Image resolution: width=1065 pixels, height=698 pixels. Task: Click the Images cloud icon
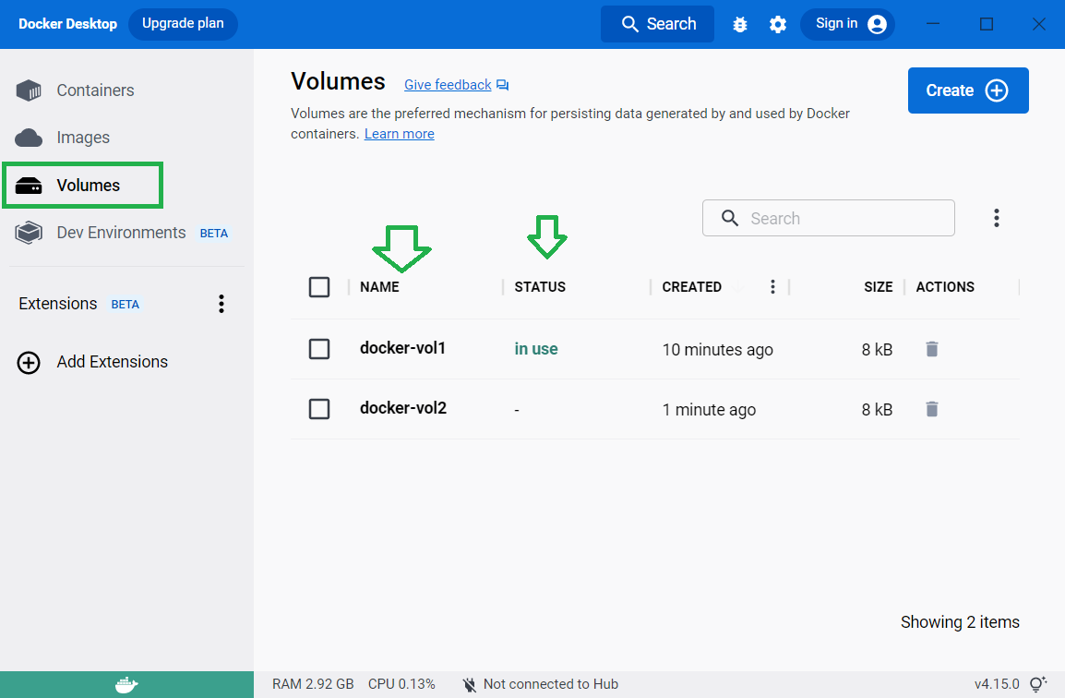(x=29, y=138)
